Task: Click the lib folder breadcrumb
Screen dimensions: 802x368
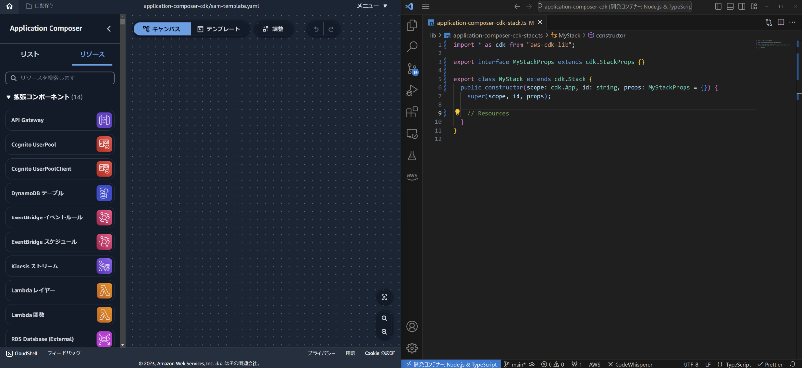Action: coord(433,35)
